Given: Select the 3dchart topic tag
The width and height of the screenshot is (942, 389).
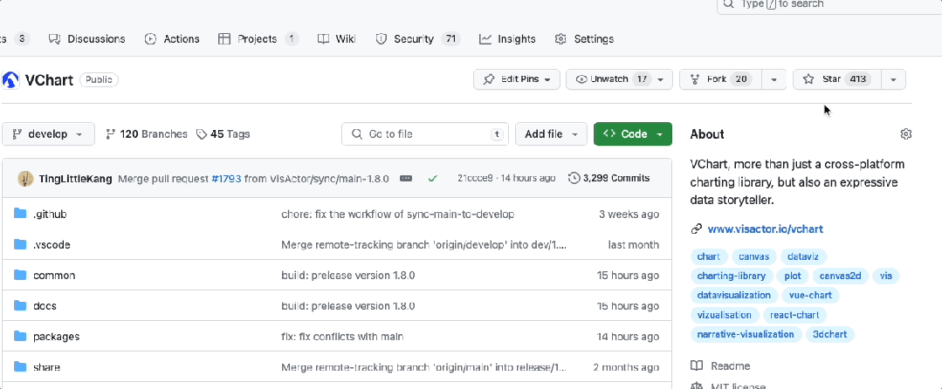Looking at the screenshot, I should click(x=829, y=334).
